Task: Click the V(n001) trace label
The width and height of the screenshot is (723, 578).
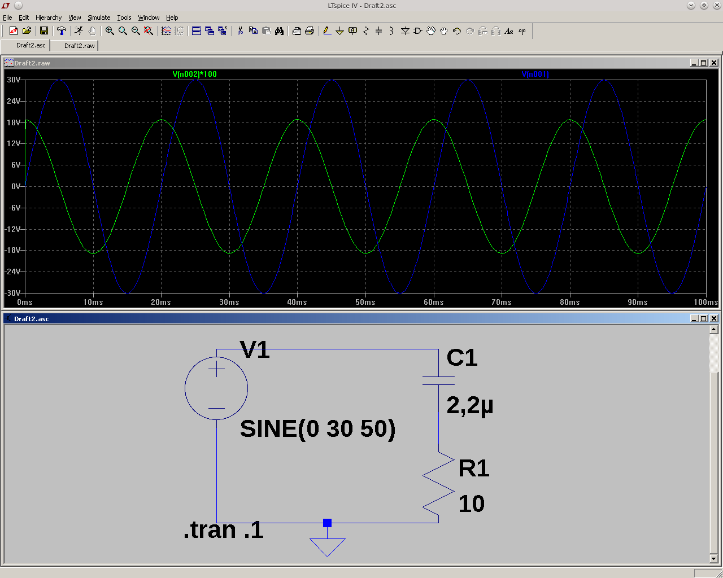Action: point(535,74)
